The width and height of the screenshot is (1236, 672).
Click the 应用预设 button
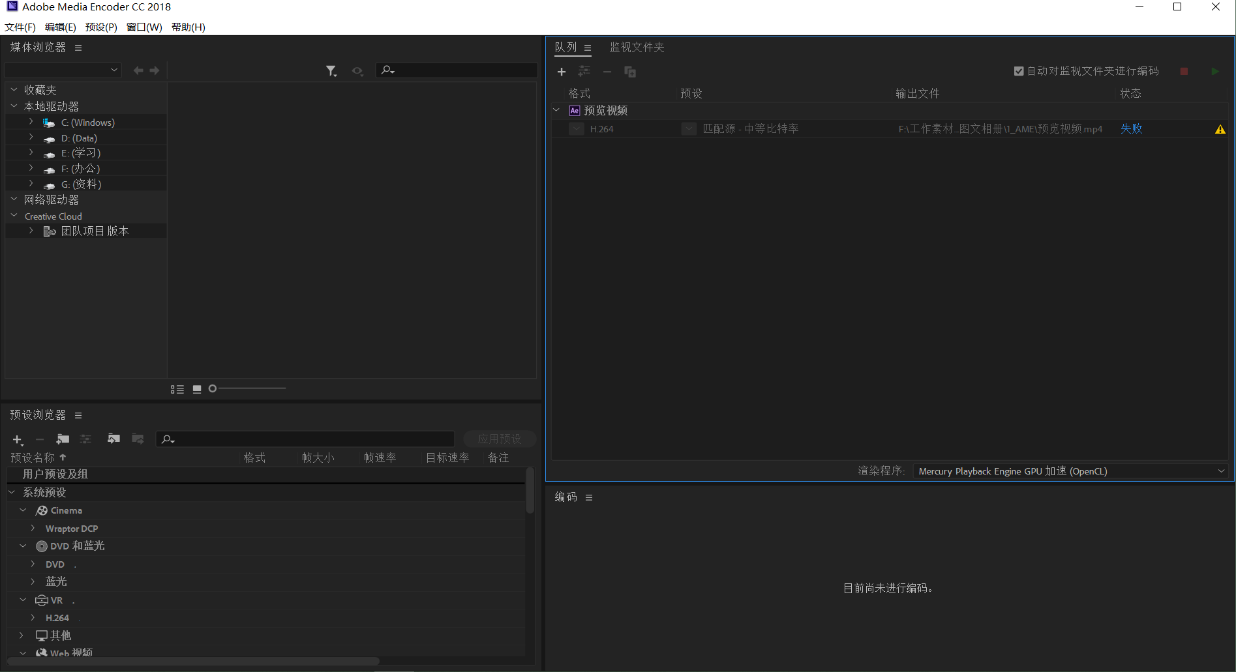pyautogui.click(x=500, y=439)
